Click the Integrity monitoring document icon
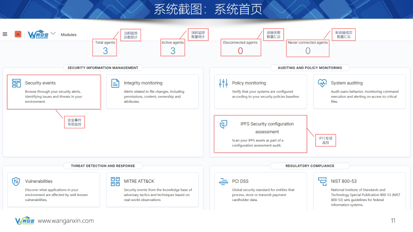Screen dimensions: 413x232 115,83
